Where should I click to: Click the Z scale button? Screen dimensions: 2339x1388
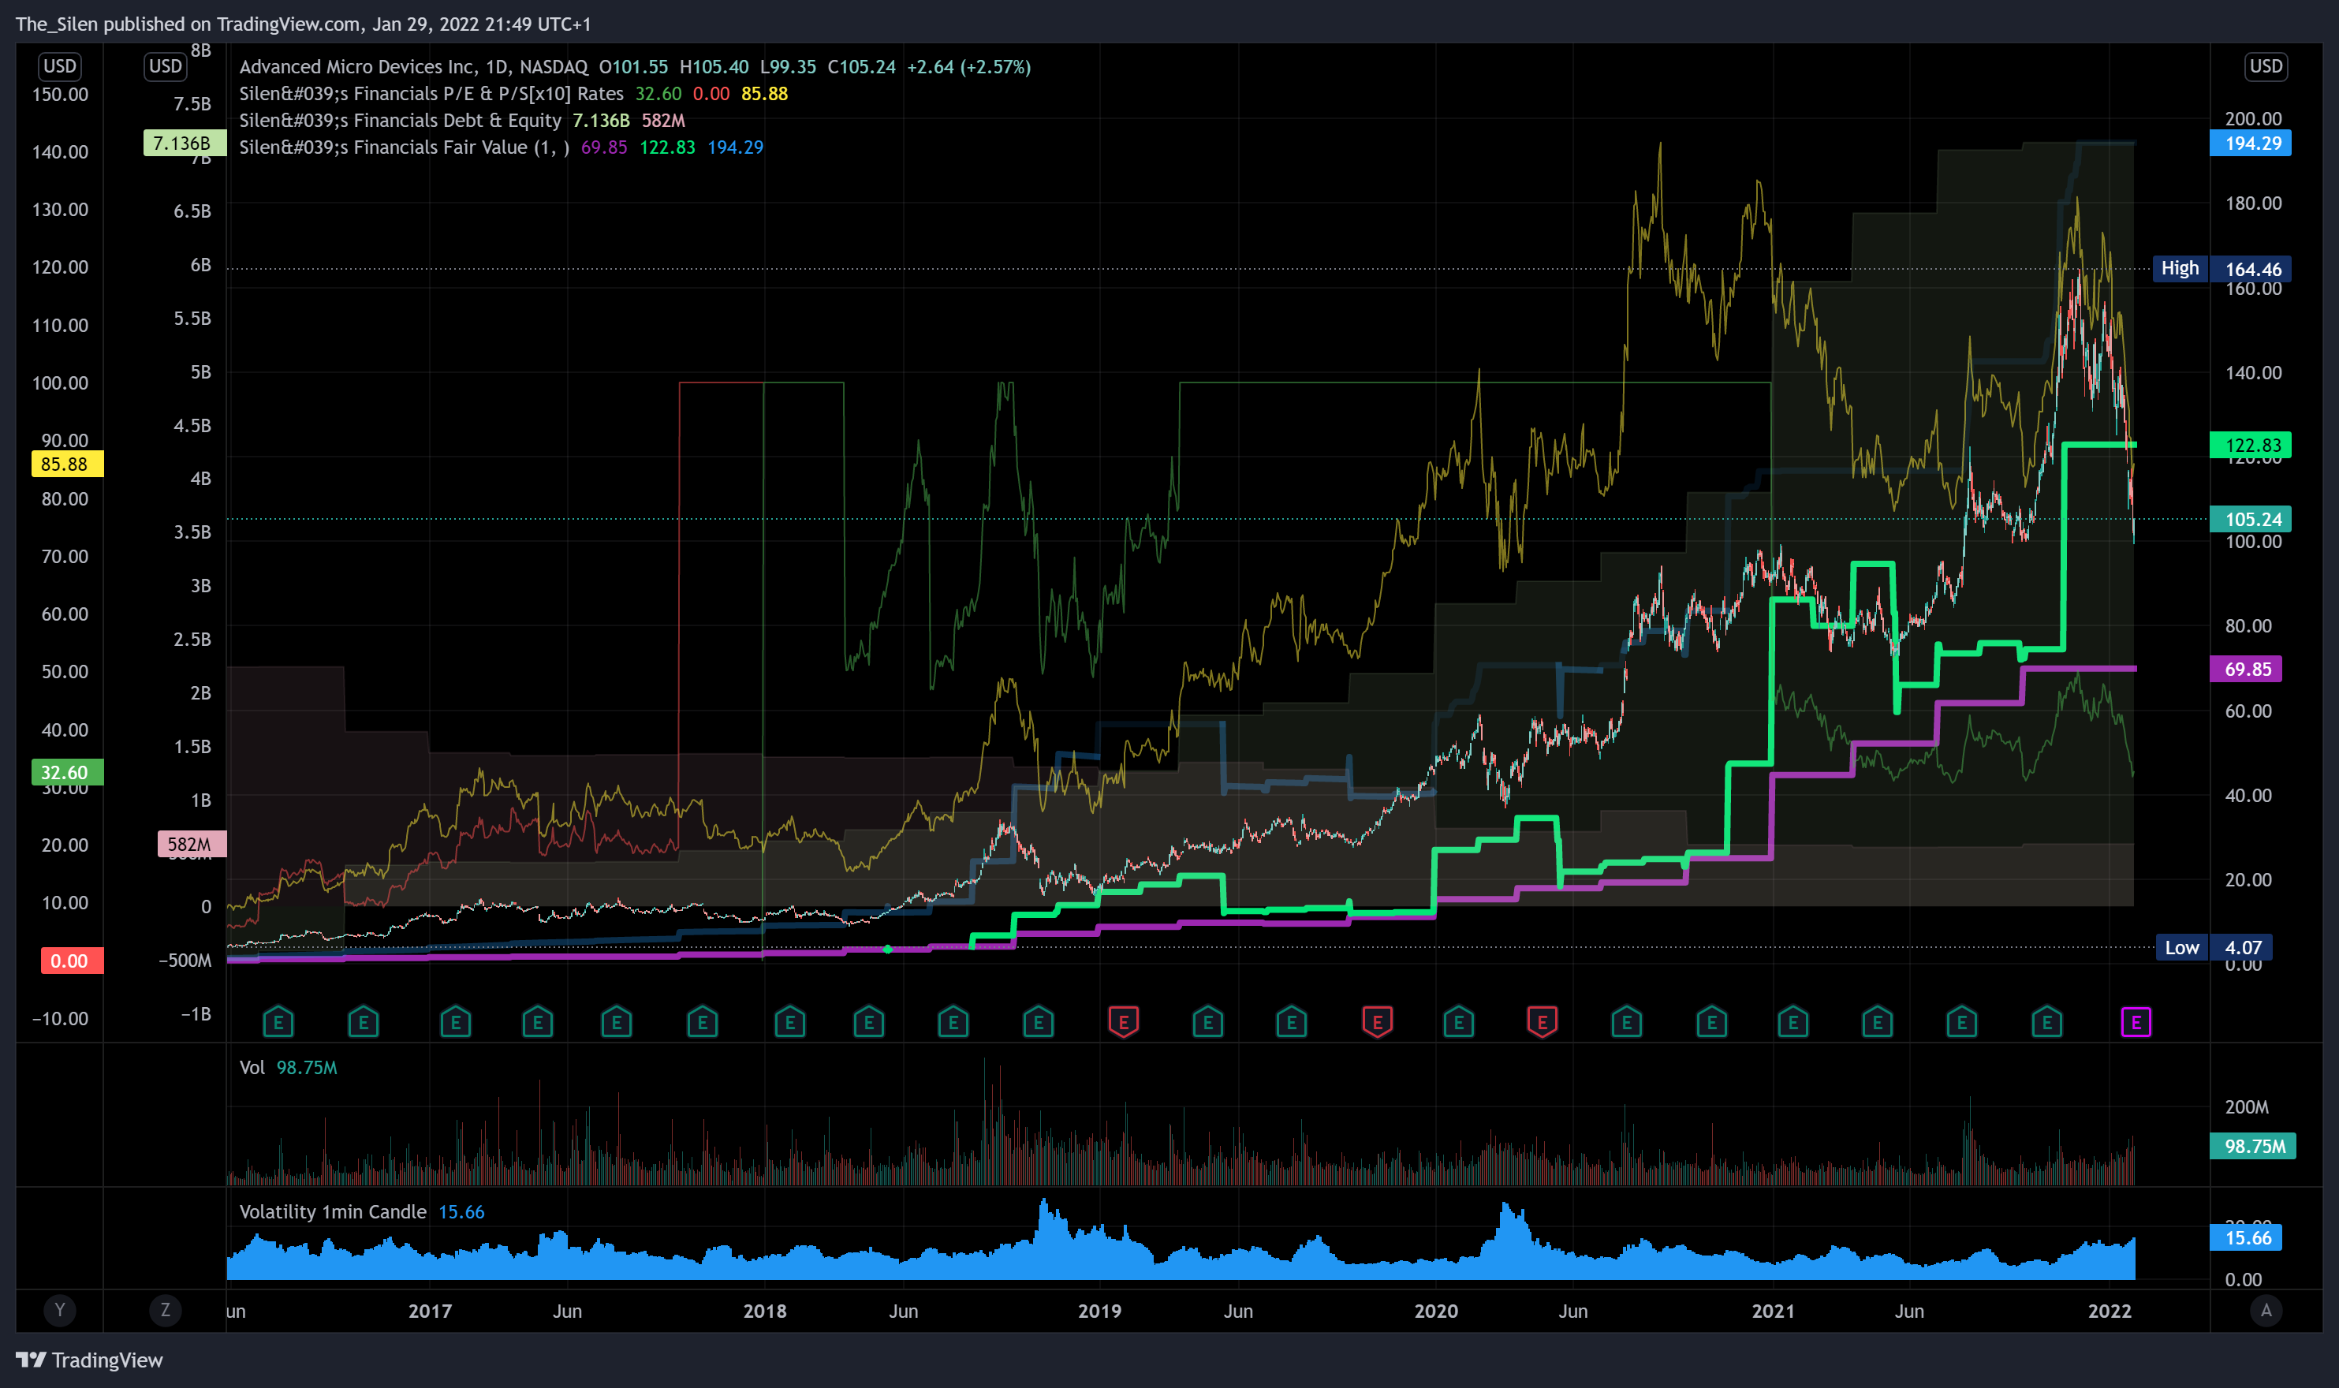click(166, 1309)
